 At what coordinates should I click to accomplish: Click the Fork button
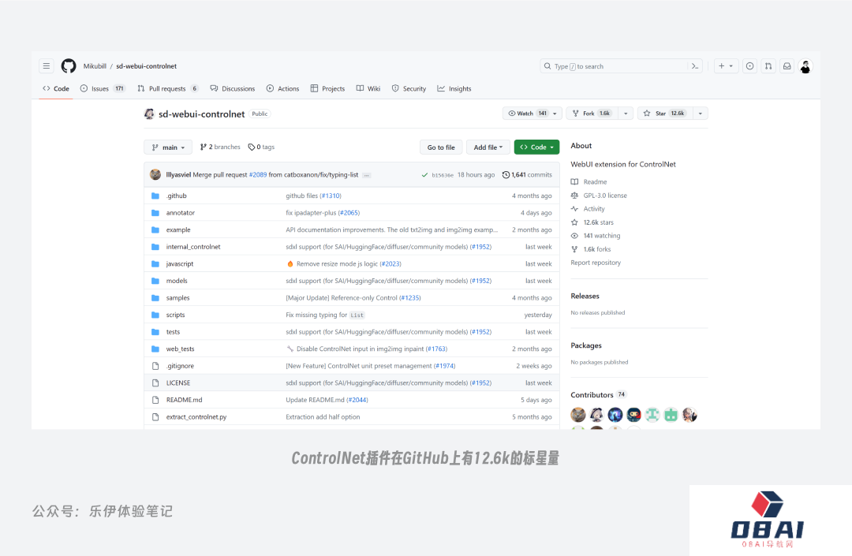coord(592,114)
